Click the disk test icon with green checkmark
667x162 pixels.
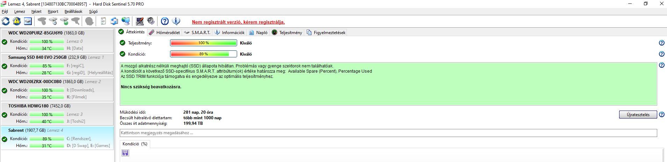(64, 21)
